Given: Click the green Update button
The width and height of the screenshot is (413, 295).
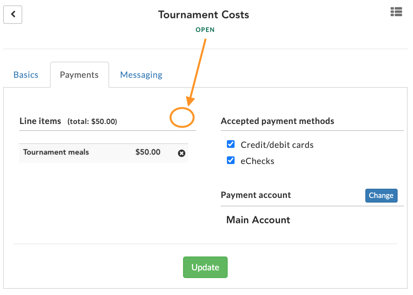Looking at the screenshot, I should pos(205,267).
